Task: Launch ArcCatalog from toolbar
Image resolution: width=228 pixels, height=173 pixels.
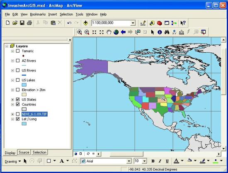Action: (x=152, y=23)
